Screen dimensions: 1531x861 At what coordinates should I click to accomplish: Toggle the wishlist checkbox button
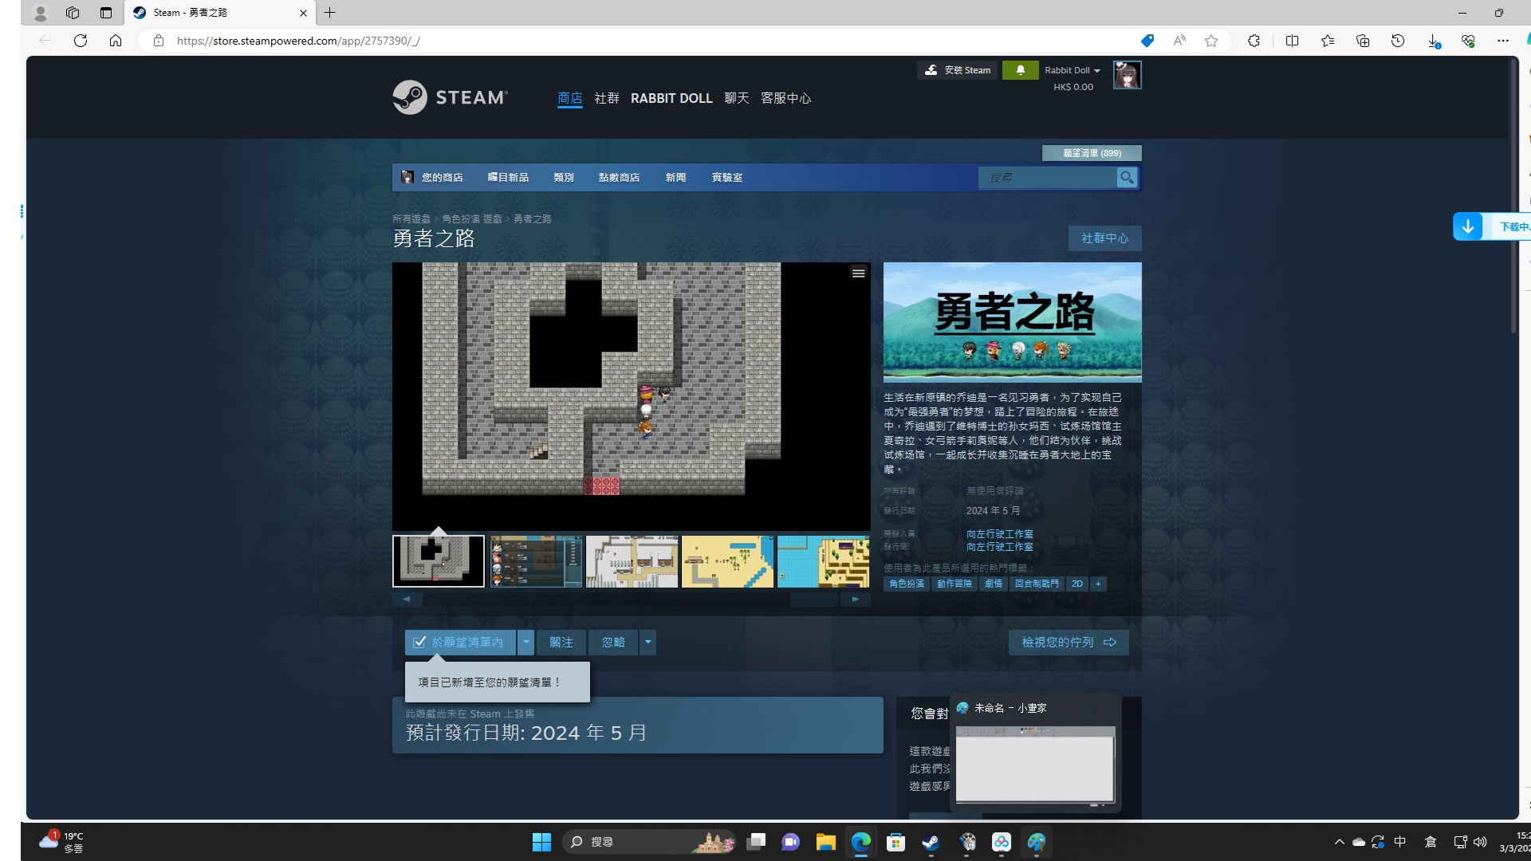(460, 643)
